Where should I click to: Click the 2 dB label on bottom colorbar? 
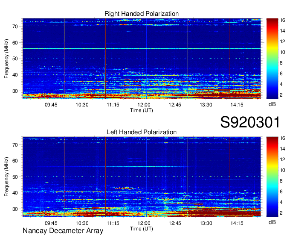tap(281, 213)
